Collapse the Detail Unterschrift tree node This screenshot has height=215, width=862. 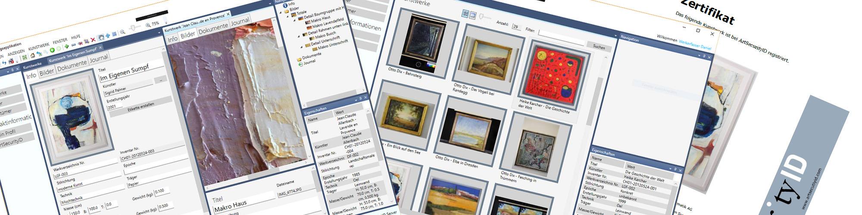(301, 46)
